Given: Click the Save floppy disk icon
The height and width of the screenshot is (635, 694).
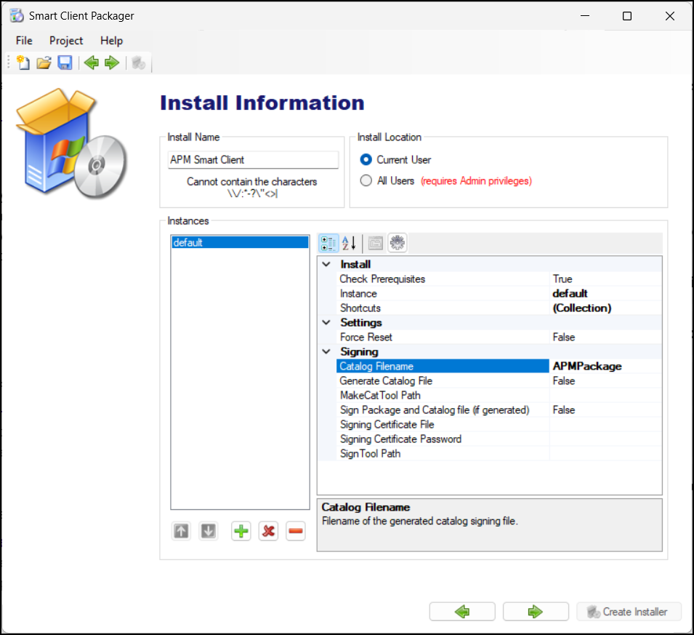Looking at the screenshot, I should click(x=65, y=63).
